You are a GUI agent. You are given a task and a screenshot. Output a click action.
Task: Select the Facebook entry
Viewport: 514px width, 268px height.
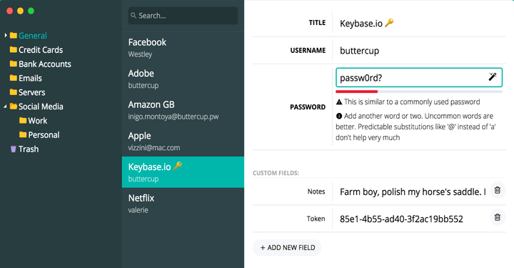183,48
